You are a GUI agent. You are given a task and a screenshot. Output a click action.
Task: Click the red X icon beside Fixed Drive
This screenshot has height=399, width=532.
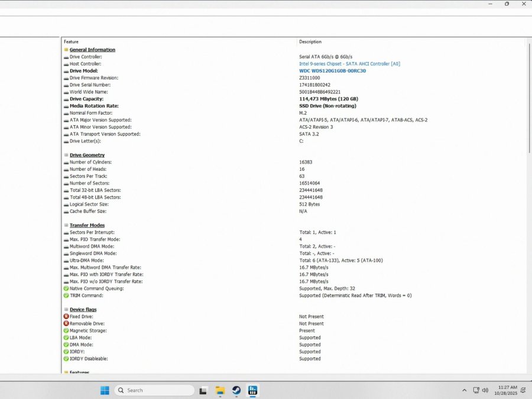(x=66, y=317)
